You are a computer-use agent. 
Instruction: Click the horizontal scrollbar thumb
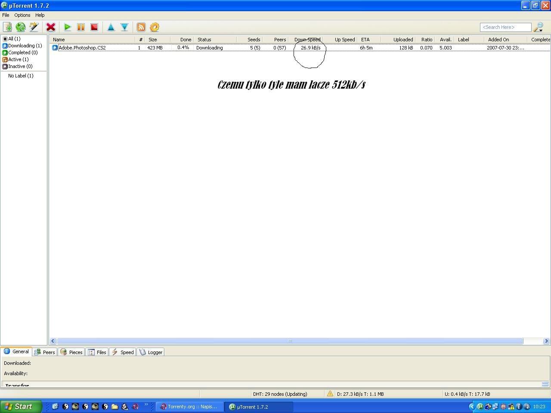[x=290, y=341]
